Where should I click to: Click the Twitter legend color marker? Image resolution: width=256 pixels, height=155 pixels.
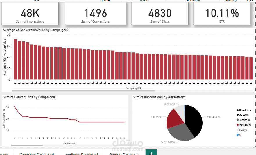[x=238, y=130]
